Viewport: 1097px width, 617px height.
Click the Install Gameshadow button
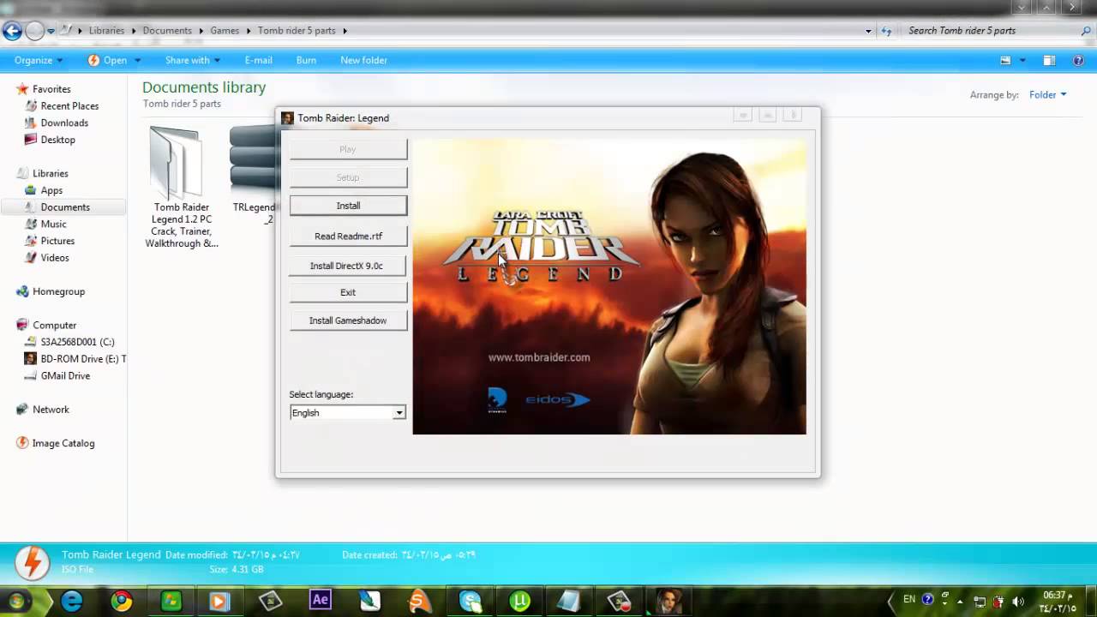[348, 320]
